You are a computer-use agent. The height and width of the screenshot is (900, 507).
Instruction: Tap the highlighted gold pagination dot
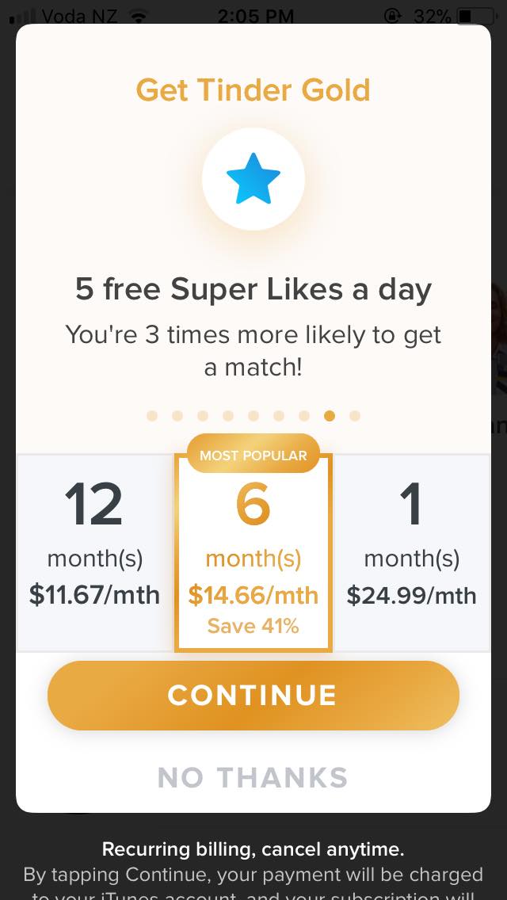(330, 416)
